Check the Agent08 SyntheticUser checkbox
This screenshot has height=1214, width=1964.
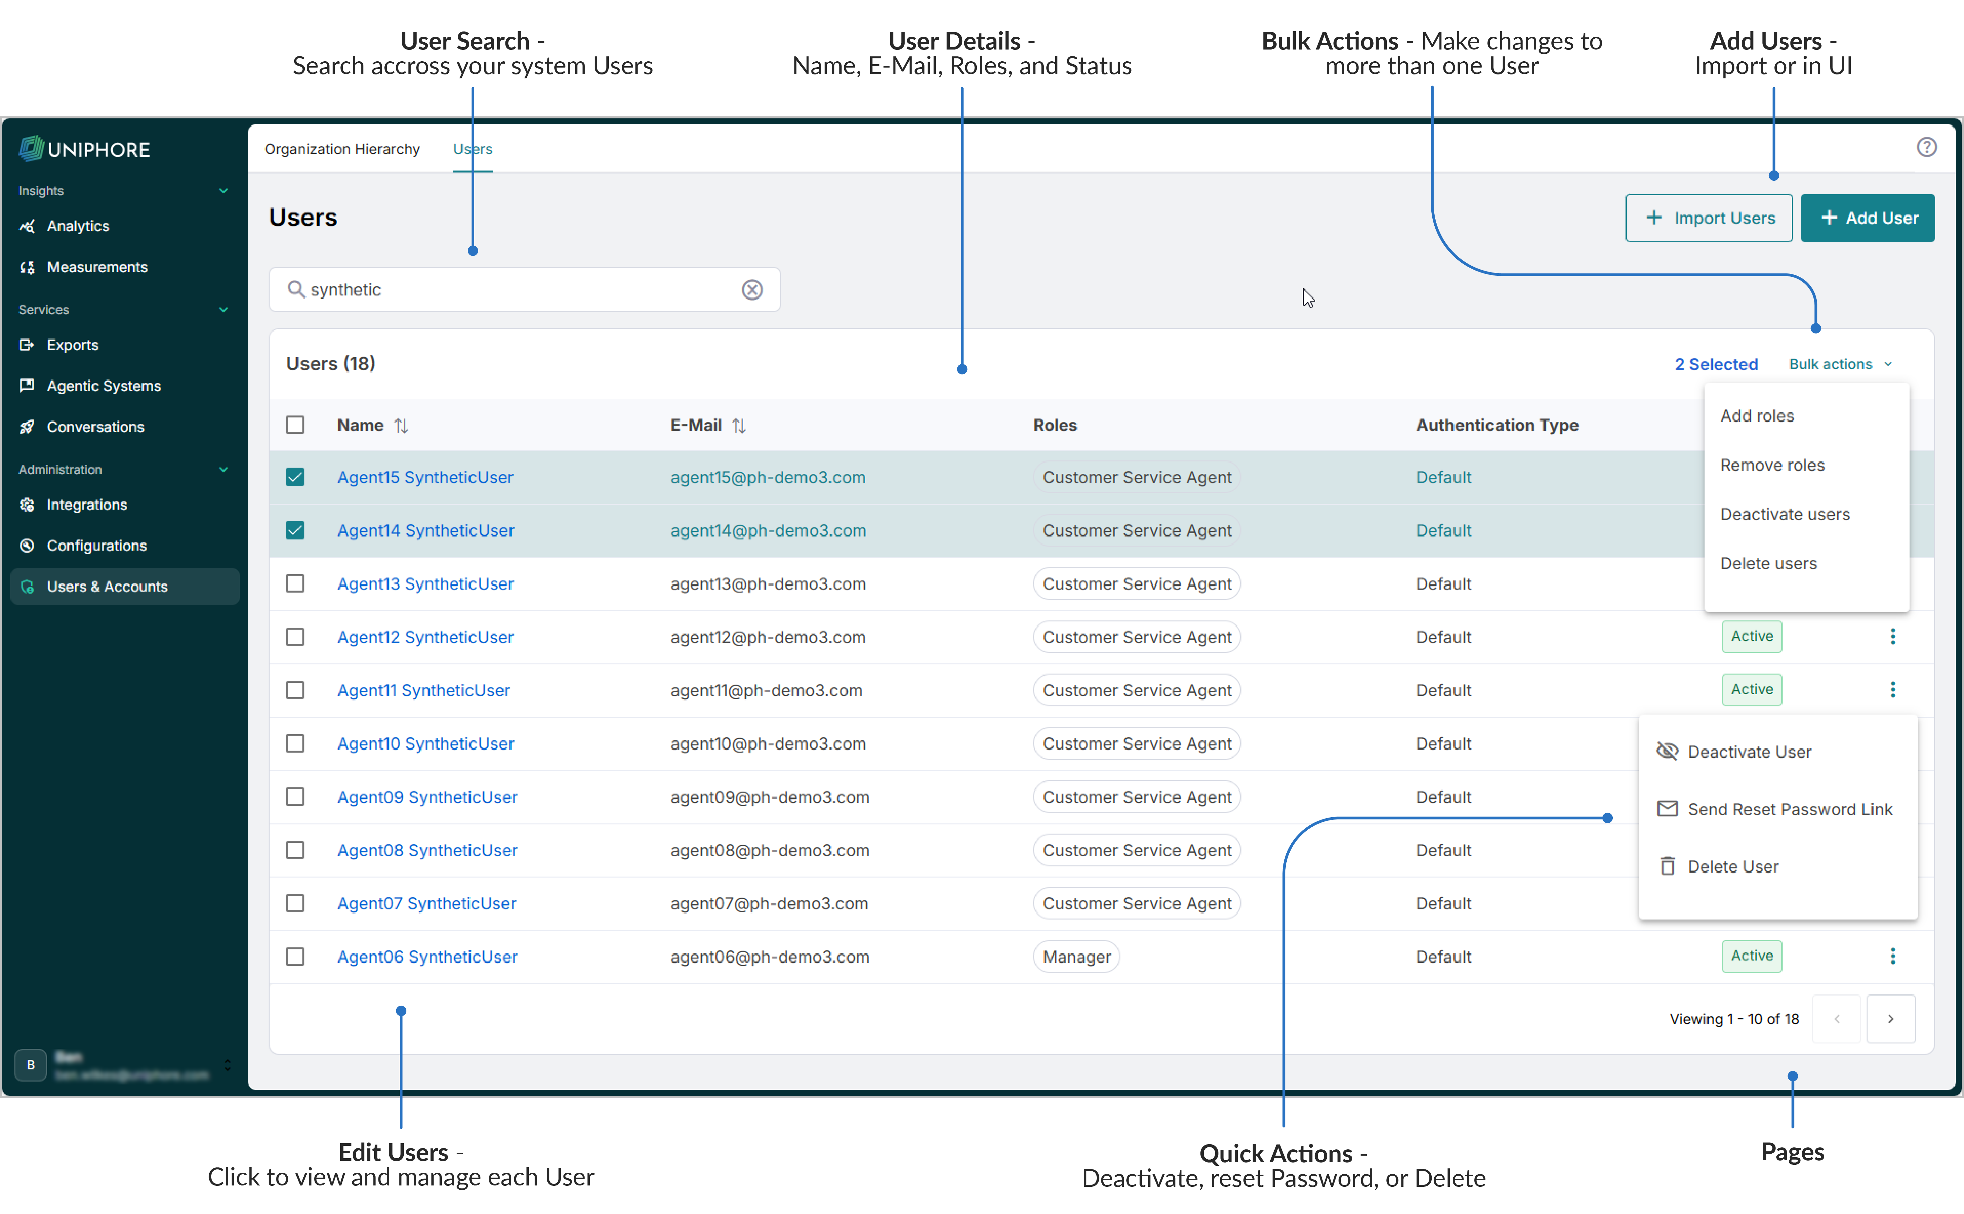296,850
